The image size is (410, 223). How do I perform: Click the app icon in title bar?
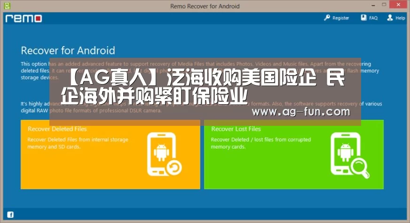pyautogui.click(x=7, y=6)
